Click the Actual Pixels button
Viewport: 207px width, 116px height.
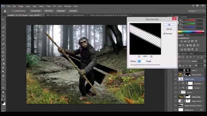click(x=36, y=11)
